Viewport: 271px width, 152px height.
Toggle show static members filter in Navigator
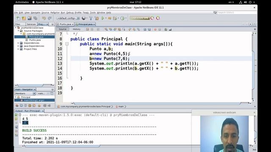click(x=25, y=106)
